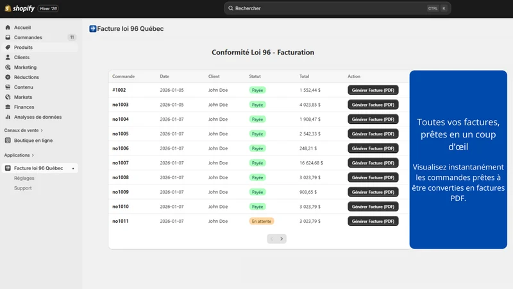This screenshot has height=289, width=513.
Task: Click the pin dot next to Facture loi 96 Québec
Action: point(73,168)
